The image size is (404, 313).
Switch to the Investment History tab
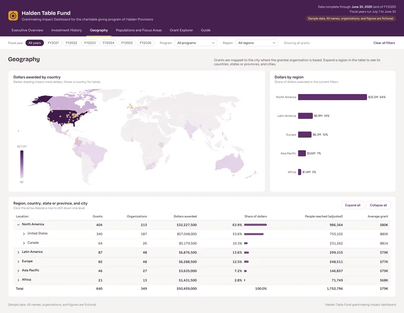click(67, 30)
